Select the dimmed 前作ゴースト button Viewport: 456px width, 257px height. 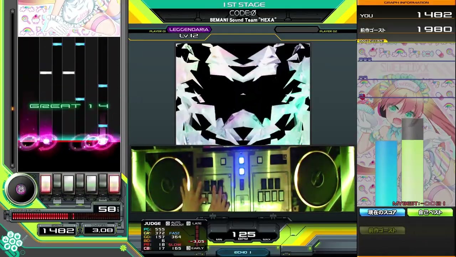click(x=382, y=231)
